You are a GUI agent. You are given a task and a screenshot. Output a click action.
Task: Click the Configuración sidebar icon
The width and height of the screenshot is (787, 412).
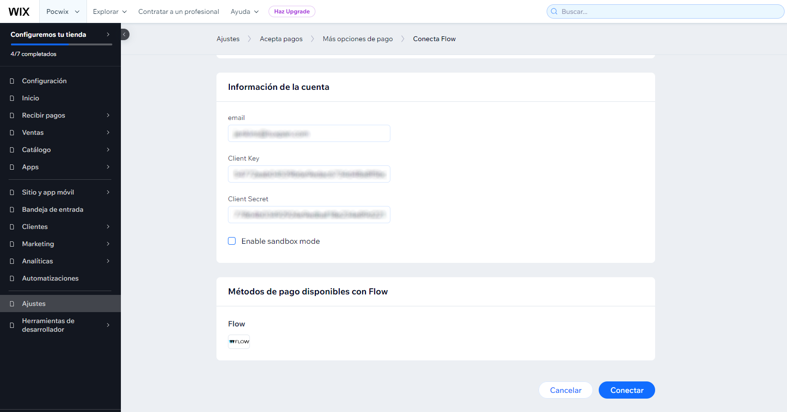pyautogui.click(x=12, y=81)
